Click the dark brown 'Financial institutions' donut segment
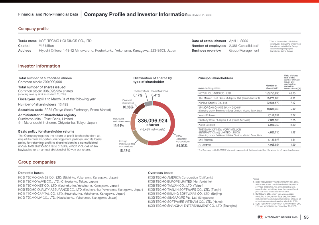 (x=138, y=108)
